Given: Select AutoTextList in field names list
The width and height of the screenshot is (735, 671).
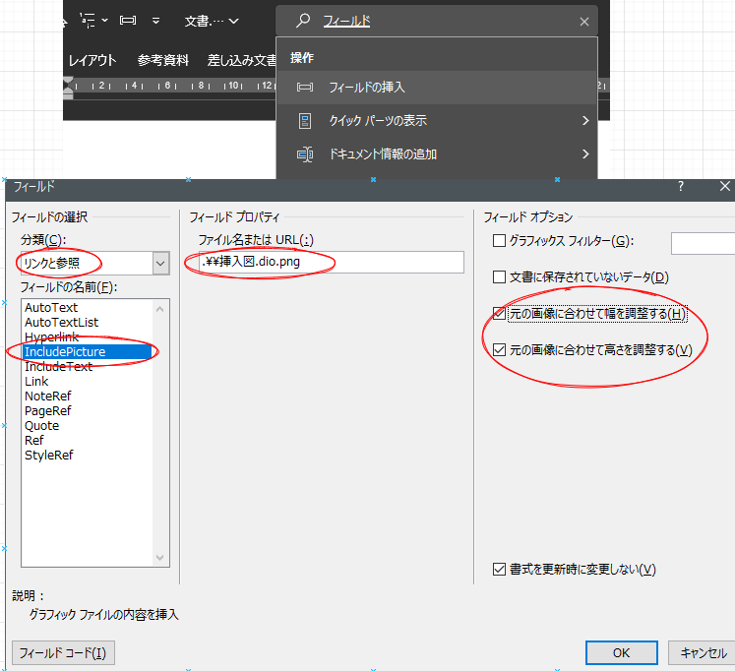Looking at the screenshot, I should click(61, 323).
